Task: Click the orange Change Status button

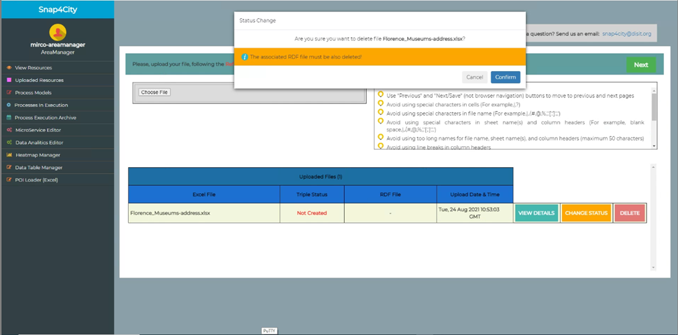Action: click(x=586, y=213)
